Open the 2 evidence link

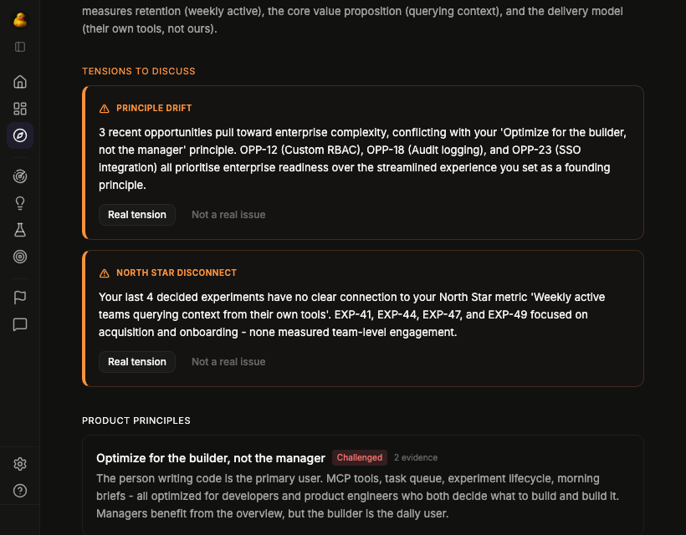pyautogui.click(x=416, y=457)
